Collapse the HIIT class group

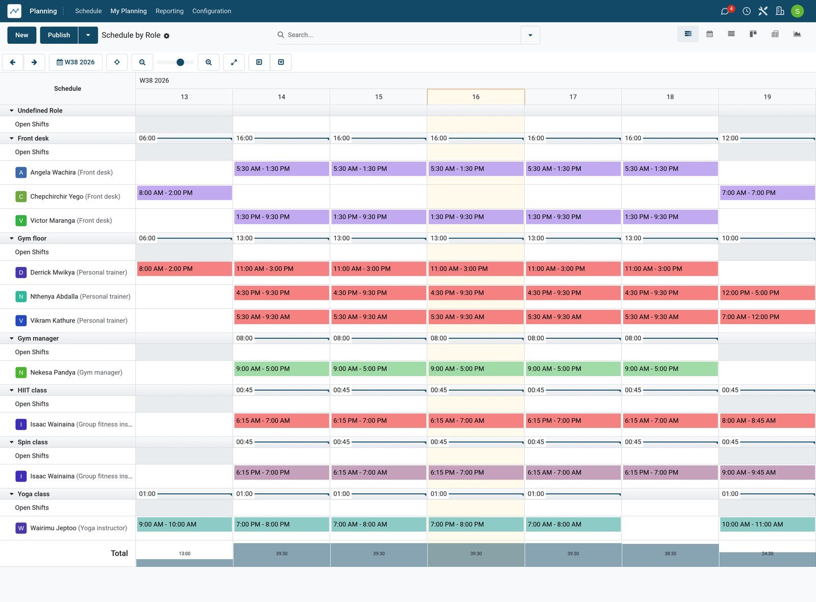[12, 390]
